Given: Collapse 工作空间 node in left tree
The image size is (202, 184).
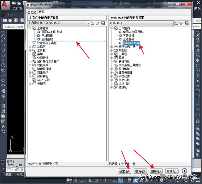Looking at the screenshot, I should (x=30, y=28).
